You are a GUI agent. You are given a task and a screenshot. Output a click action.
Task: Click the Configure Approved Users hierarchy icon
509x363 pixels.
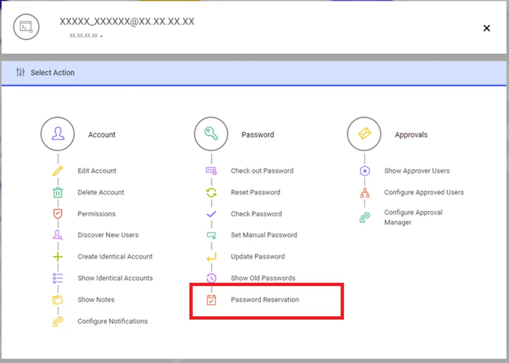click(x=365, y=192)
